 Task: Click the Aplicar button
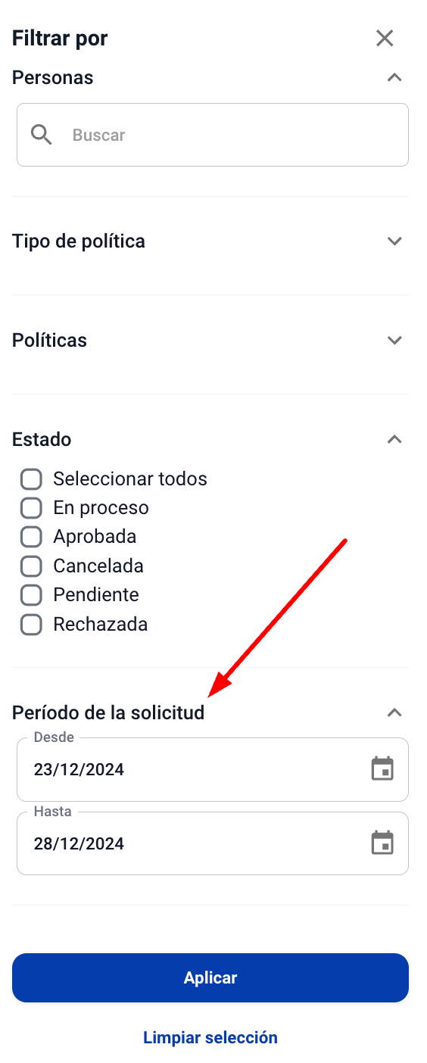(x=210, y=977)
